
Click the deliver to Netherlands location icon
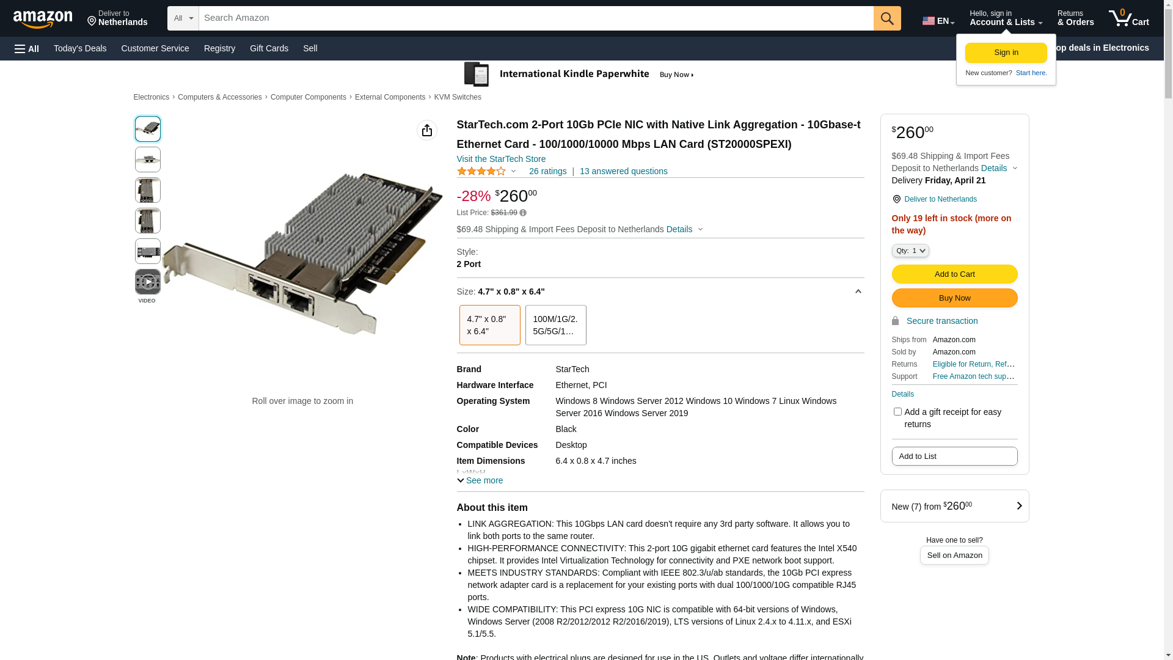896,199
